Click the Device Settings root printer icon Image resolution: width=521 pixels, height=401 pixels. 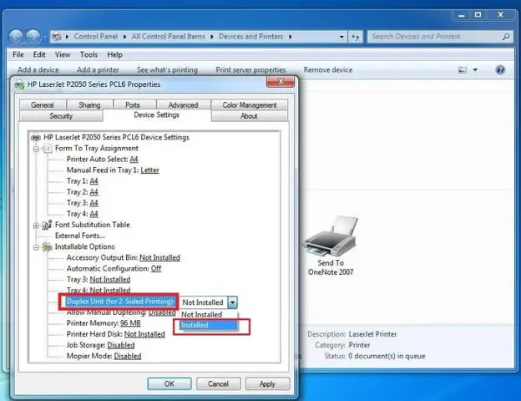pyautogui.click(x=36, y=137)
